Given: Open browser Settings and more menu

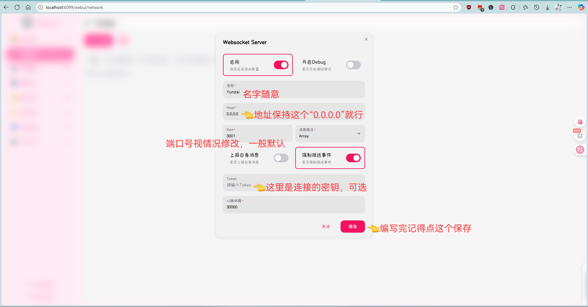Looking at the screenshot, I should 569,7.
